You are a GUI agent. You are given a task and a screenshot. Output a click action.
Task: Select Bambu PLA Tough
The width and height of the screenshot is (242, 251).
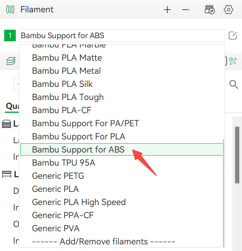(x=122, y=97)
